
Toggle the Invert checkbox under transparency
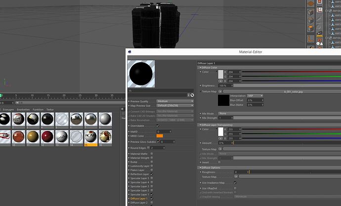(219, 162)
